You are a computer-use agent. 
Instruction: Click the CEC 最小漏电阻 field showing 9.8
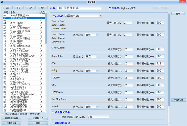(x=160, y=63)
